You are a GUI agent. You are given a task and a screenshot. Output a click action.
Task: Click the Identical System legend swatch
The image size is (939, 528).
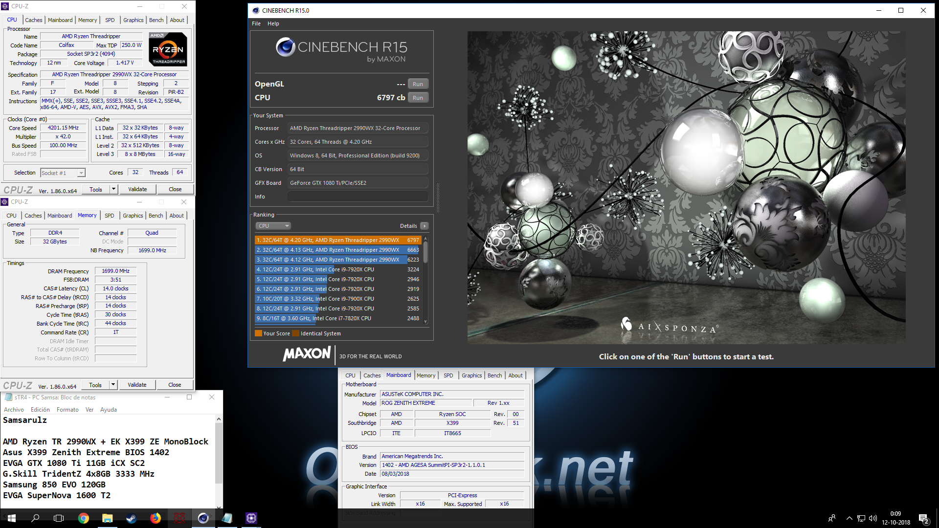(295, 333)
